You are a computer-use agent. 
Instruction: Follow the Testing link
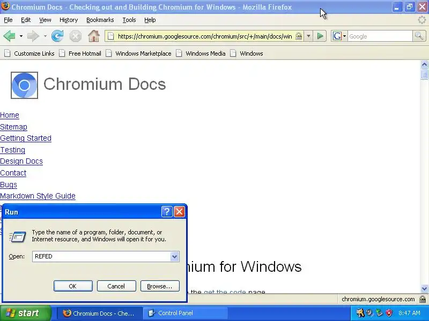(x=12, y=150)
